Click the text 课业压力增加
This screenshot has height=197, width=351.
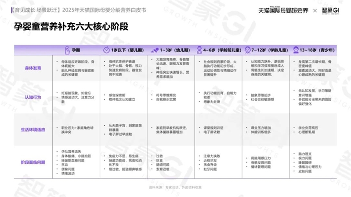click(x=261, y=128)
